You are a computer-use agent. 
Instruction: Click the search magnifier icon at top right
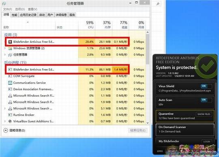(158, 4)
